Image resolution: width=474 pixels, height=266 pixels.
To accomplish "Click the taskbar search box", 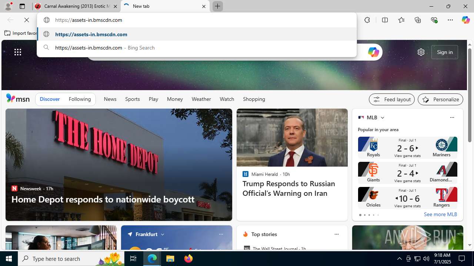I will [71, 259].
